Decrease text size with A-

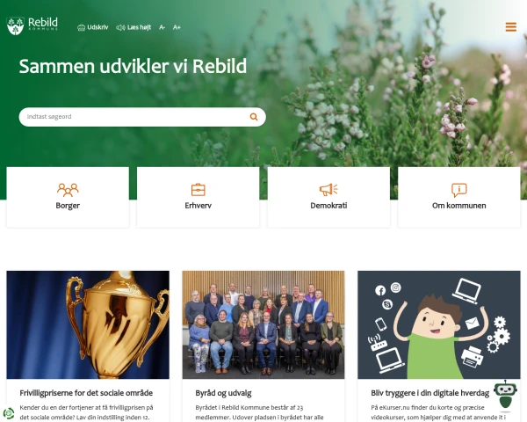tap(162, 27)
